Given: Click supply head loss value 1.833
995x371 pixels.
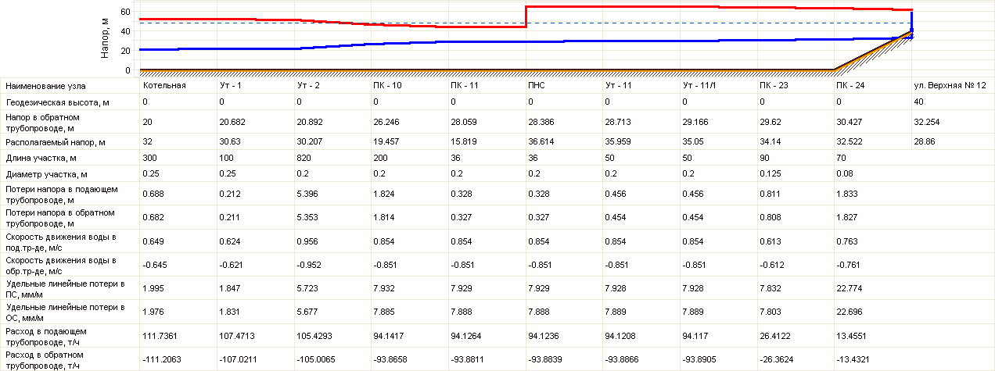Looking at the screenshot, I should pos(847,194).
